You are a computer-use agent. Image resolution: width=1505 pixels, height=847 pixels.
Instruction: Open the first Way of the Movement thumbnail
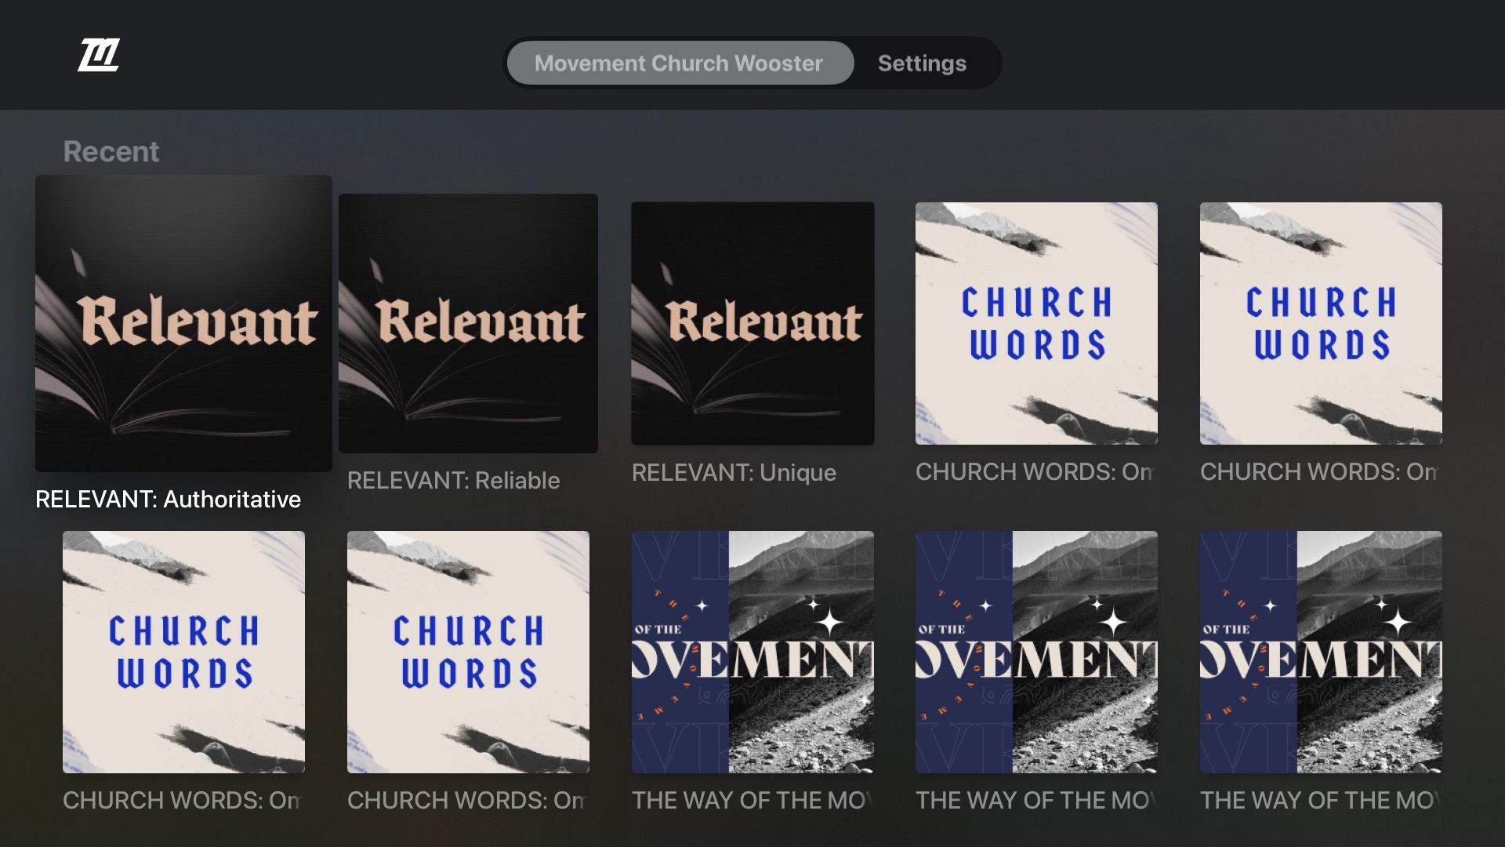click(x=752, y=652)
